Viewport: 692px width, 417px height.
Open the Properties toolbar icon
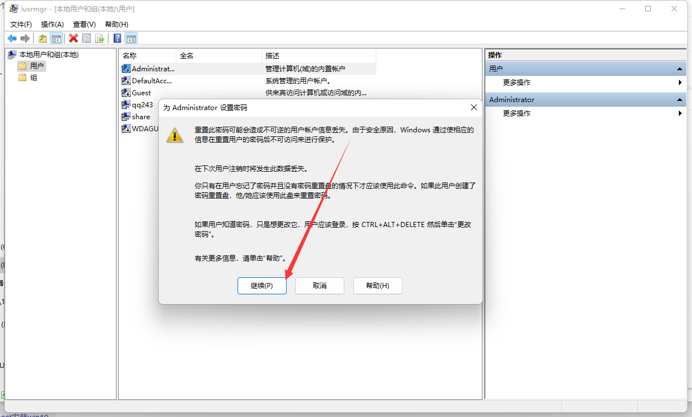pyautogui.click(x=86, y=38)
